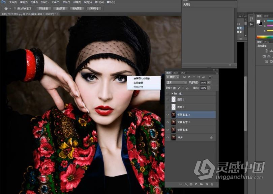Click the link layers icon at panel bottom
Viewport: 273px width, 194px height.
click(180, 184)
